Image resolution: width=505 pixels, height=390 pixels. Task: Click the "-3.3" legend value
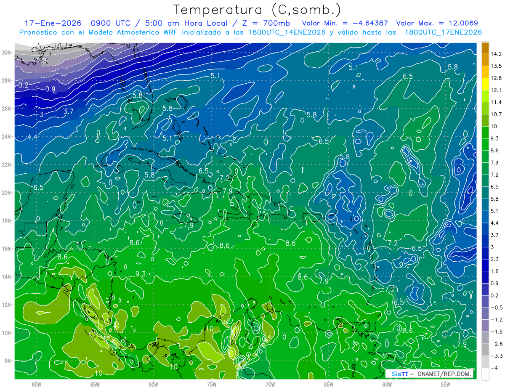[496, 356]
